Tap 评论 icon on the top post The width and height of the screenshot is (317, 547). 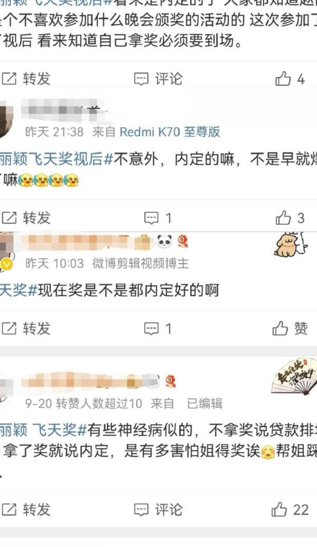[x=158, y=79]
